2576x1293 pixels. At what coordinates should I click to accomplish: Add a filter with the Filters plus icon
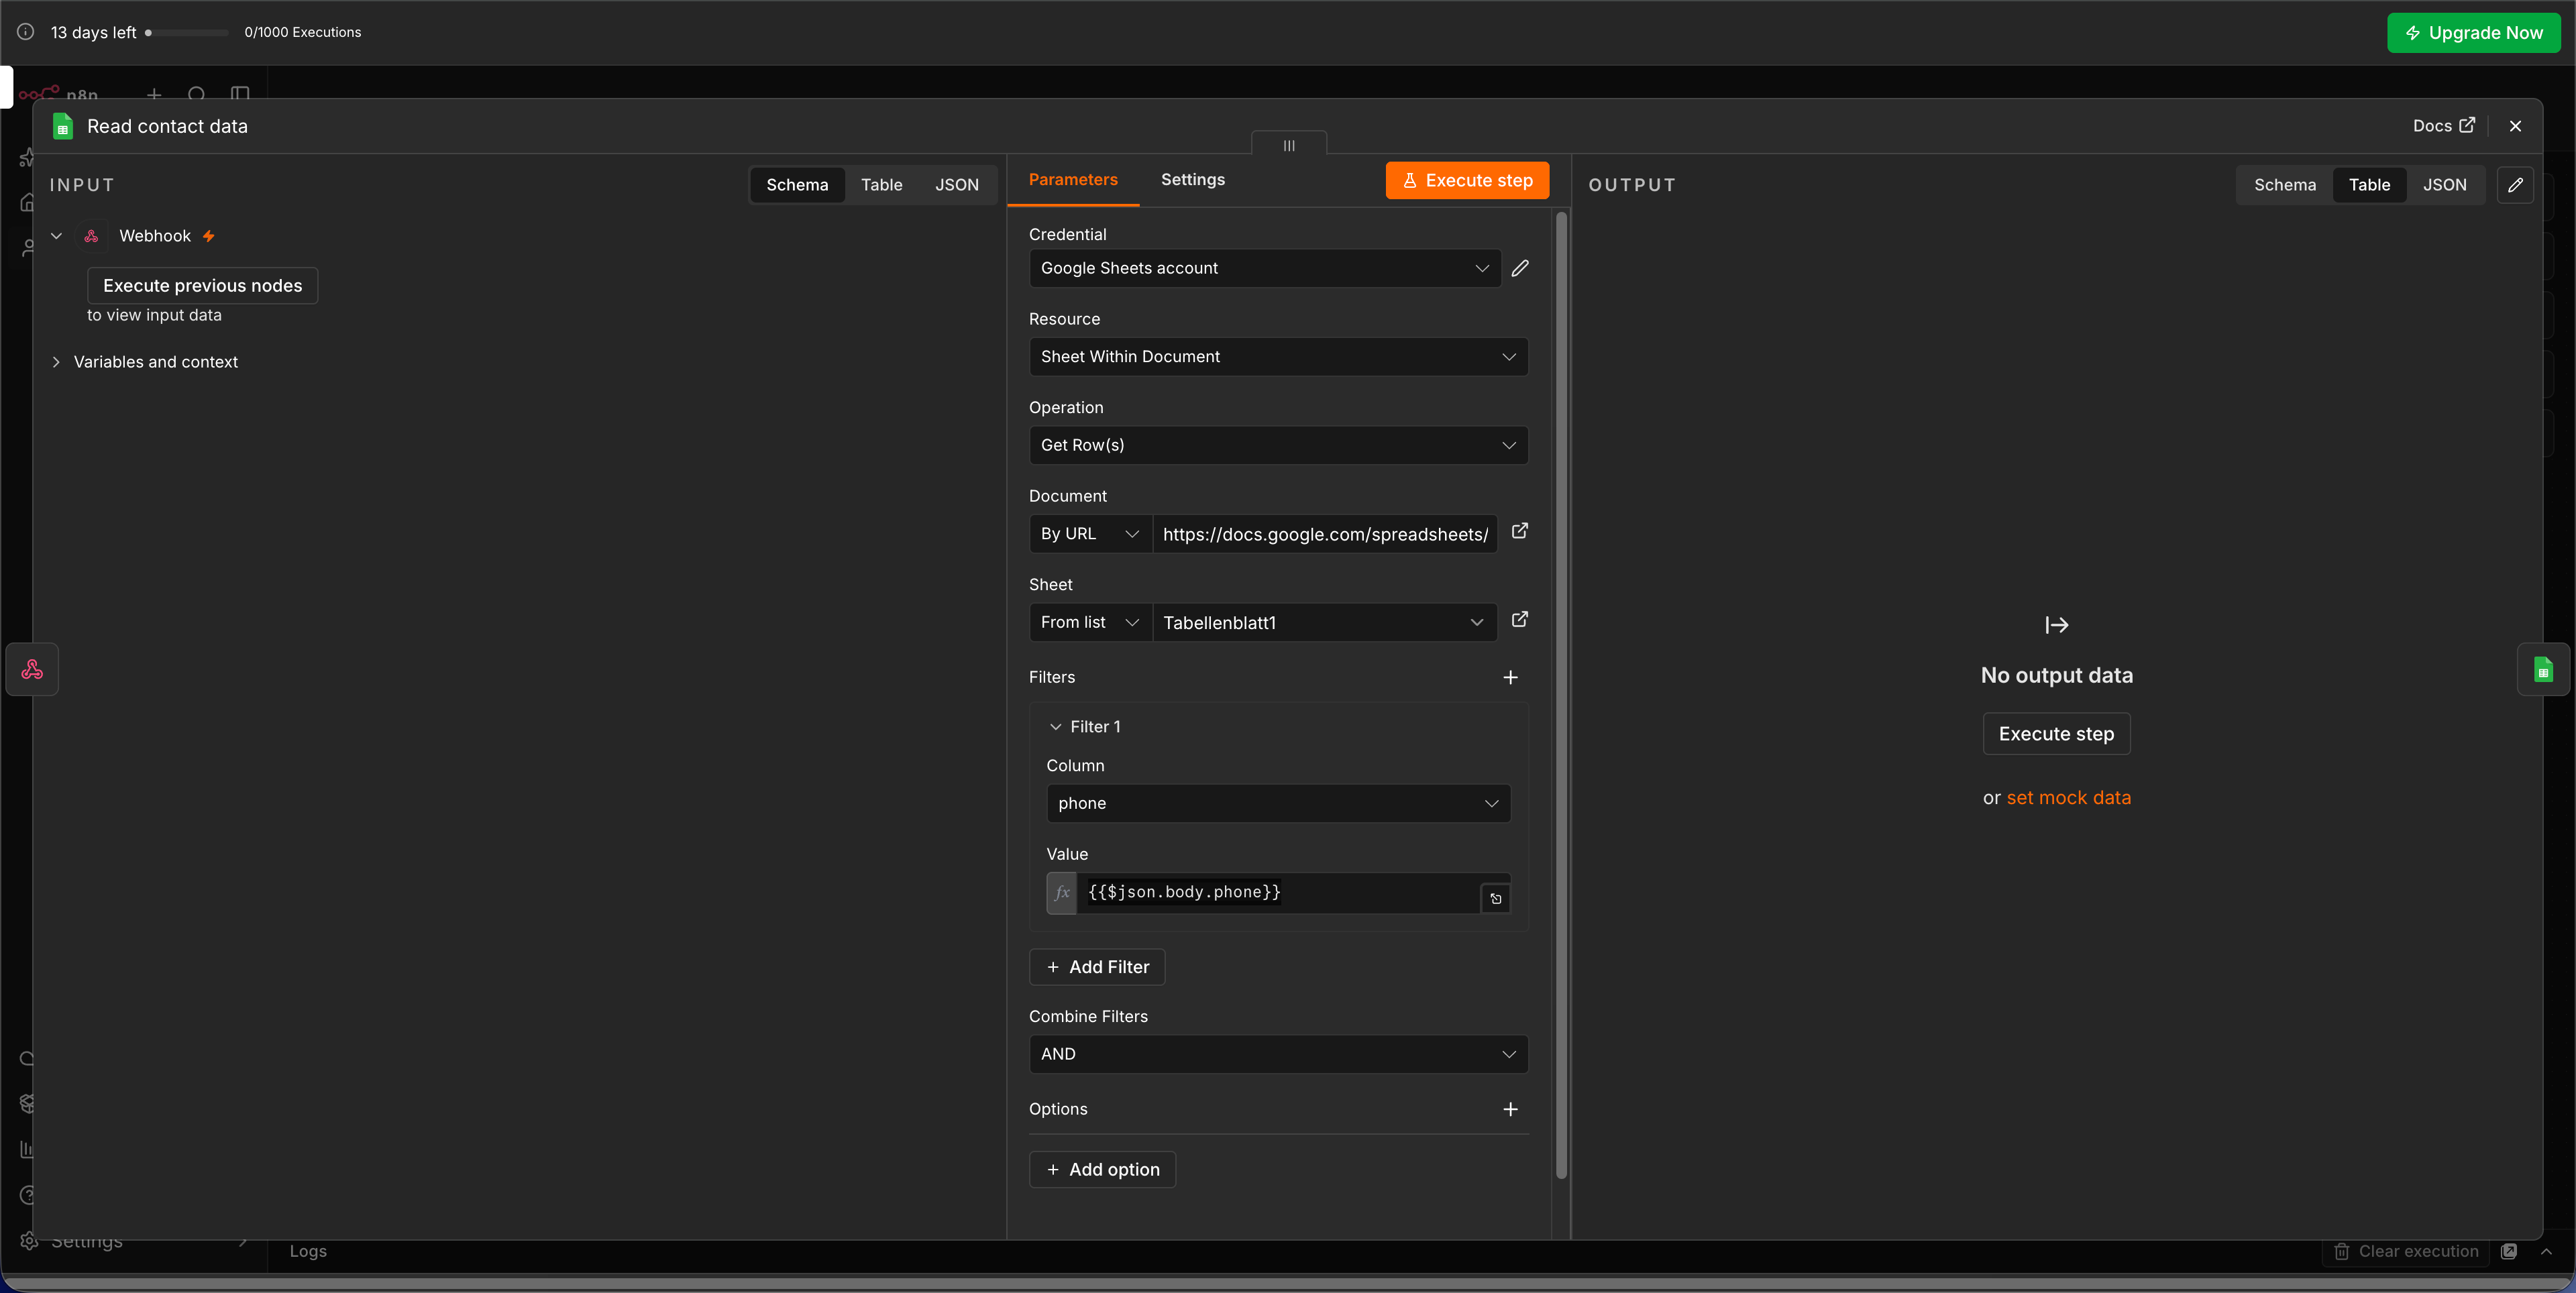coord(1510,677)
